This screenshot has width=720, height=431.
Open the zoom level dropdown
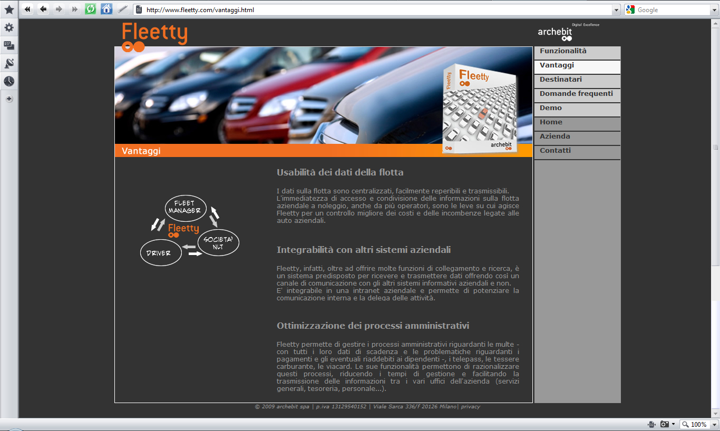click(x=715, y=424)
